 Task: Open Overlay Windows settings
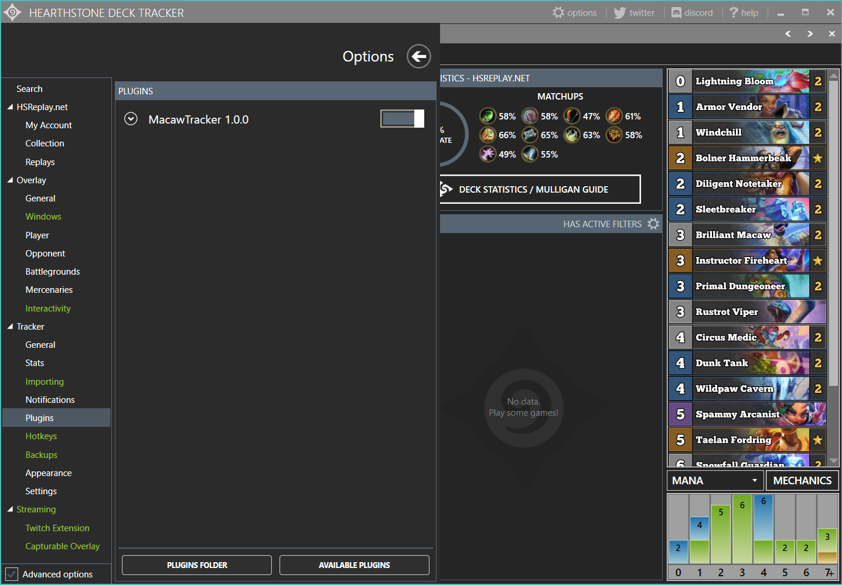click(43, 217)
